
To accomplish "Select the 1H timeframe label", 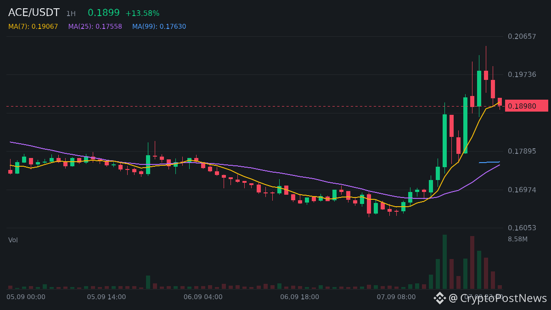I will pyautogui.click(x=71, y=14).
